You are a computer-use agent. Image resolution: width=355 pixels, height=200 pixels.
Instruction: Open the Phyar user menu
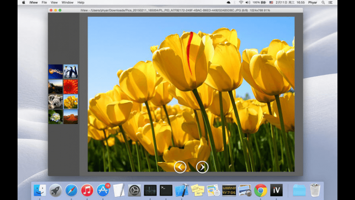[x=313, y=2]
